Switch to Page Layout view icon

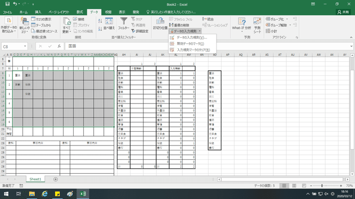(294, 186)
